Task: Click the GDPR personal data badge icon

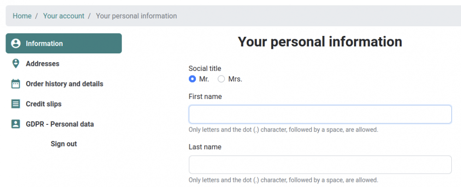Action: coord(16,124)
